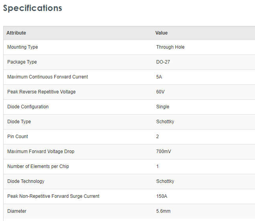Click the Specifications heading
This screenshot has width=255, height=221.
coord(33,8)
